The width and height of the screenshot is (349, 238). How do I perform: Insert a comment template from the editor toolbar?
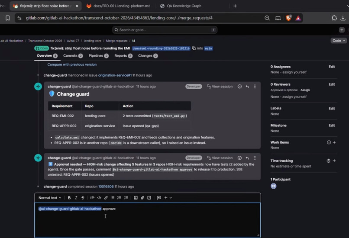pyautogui.click(x=159, y=198)
